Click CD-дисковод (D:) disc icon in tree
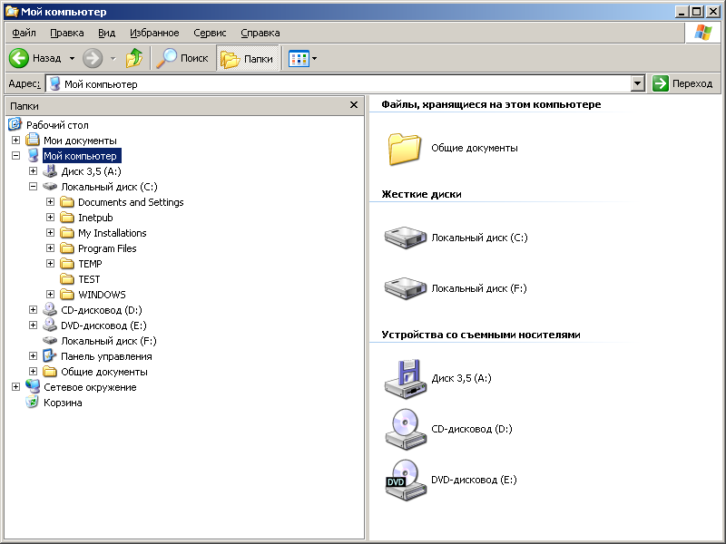726x544 pixels. tap(50, 309)
